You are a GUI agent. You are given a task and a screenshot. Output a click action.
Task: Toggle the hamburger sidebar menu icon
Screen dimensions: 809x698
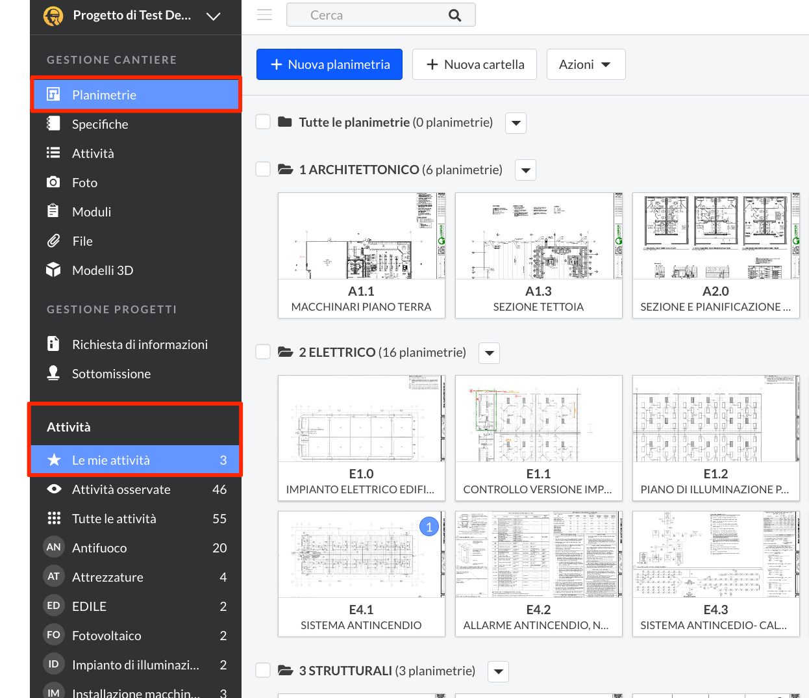point(264,15)
